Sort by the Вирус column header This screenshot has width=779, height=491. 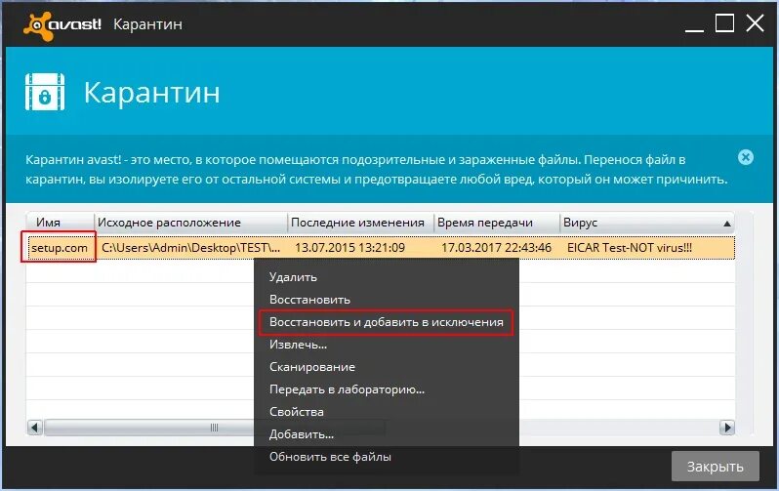click(647, 223)
